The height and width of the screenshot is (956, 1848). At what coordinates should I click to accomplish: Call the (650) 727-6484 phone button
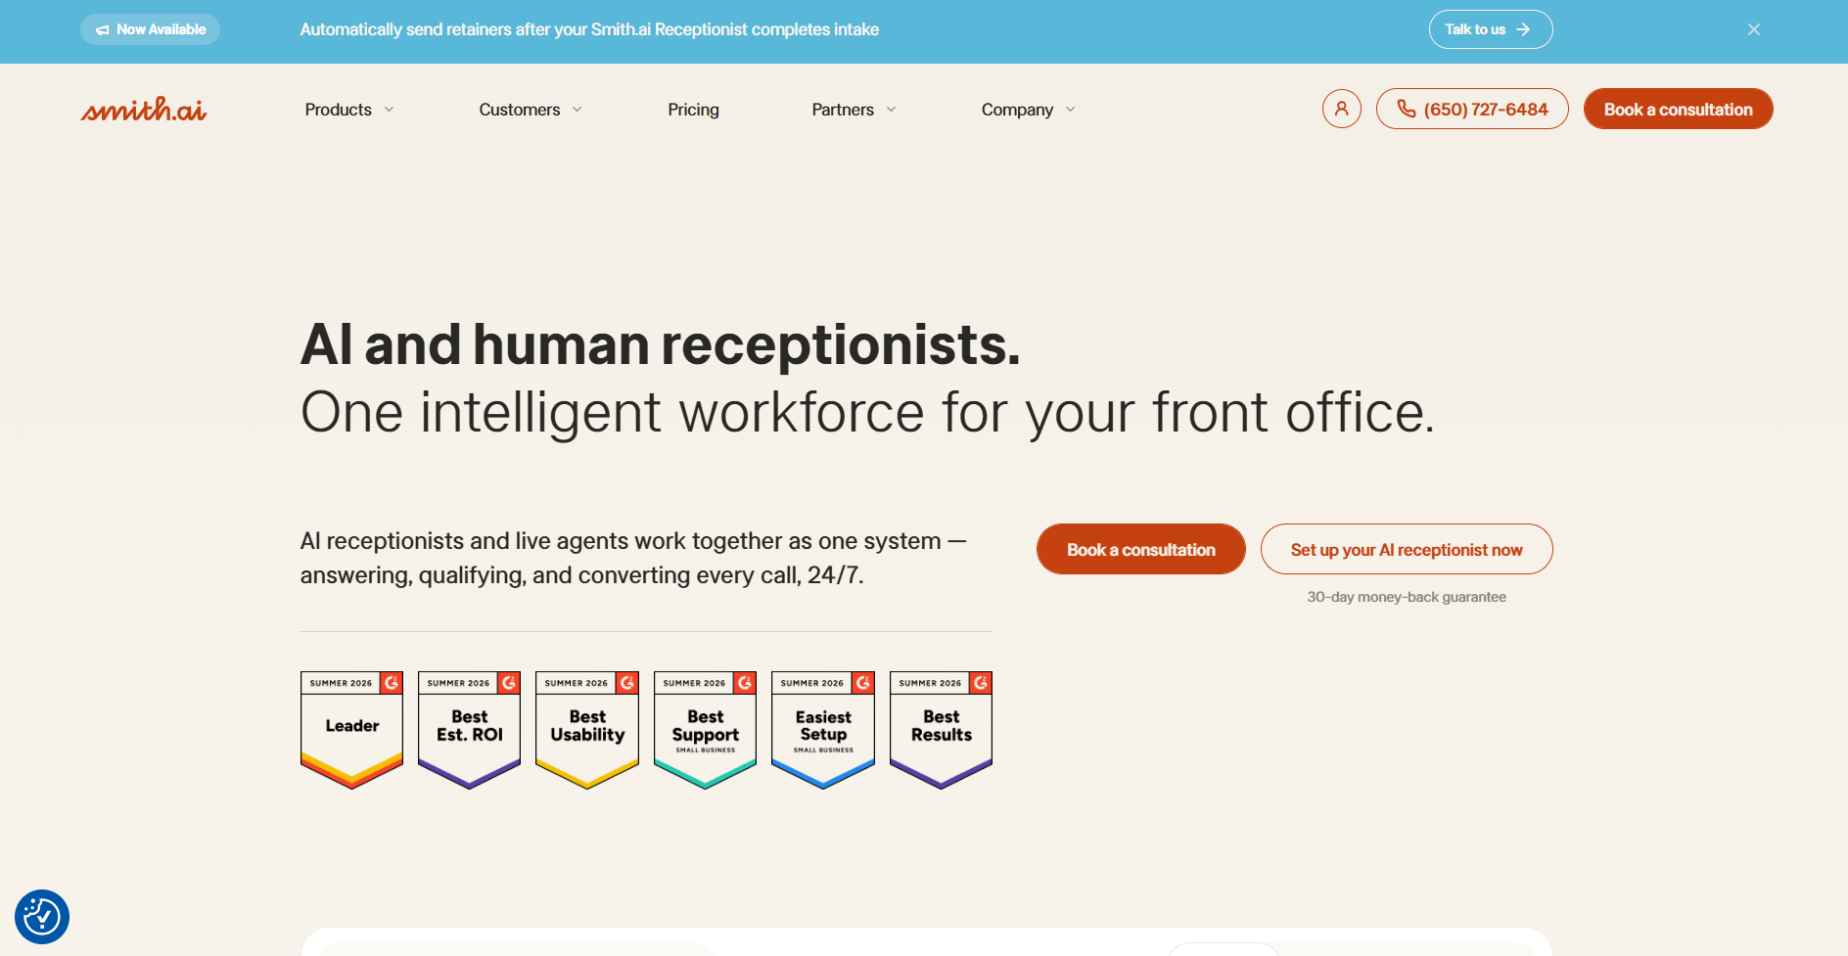pos(1472,109)
